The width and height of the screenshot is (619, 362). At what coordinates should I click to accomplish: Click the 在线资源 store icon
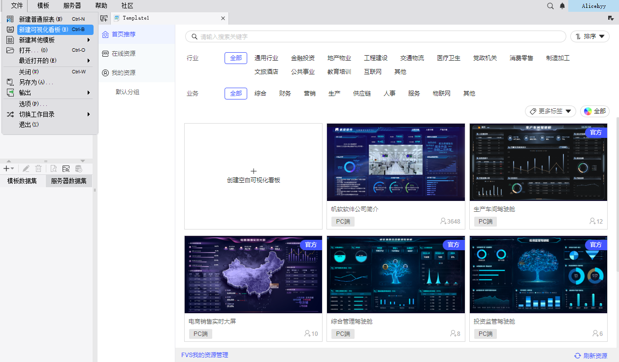click(105, 54)
